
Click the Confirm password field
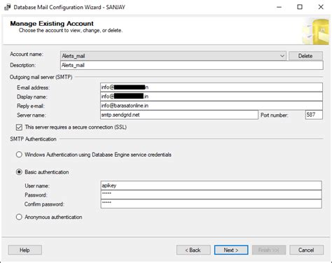click(x=211, y=204)
